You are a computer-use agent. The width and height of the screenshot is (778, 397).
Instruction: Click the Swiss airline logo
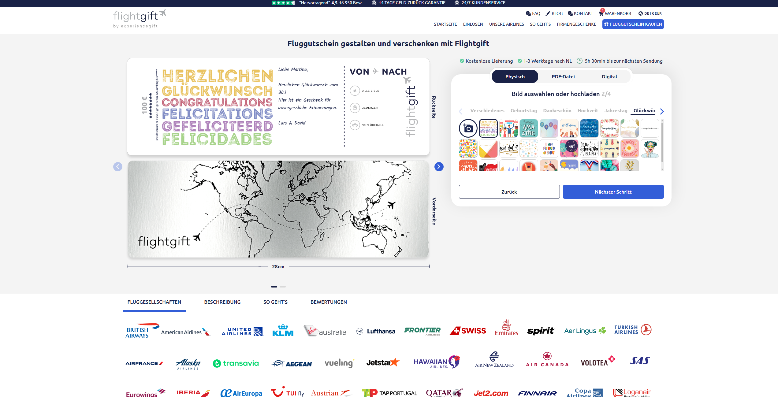tap(468, 331)
